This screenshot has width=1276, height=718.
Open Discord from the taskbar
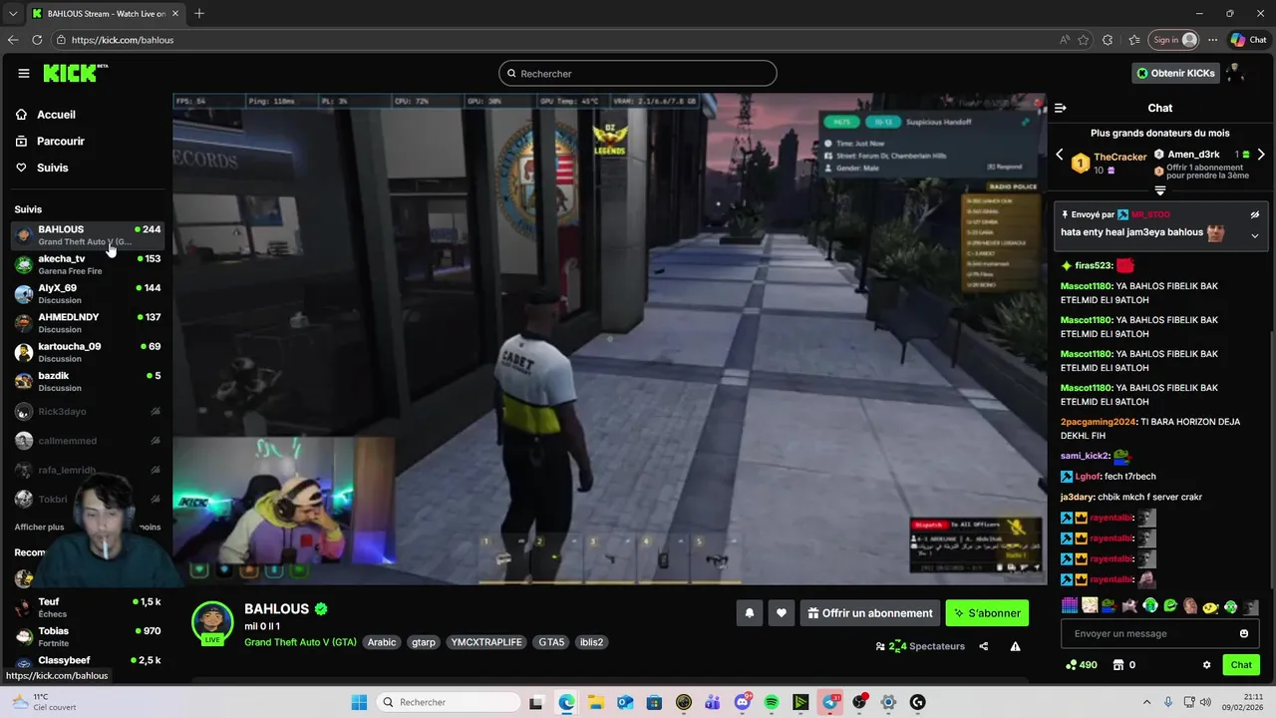coord(742,702)
